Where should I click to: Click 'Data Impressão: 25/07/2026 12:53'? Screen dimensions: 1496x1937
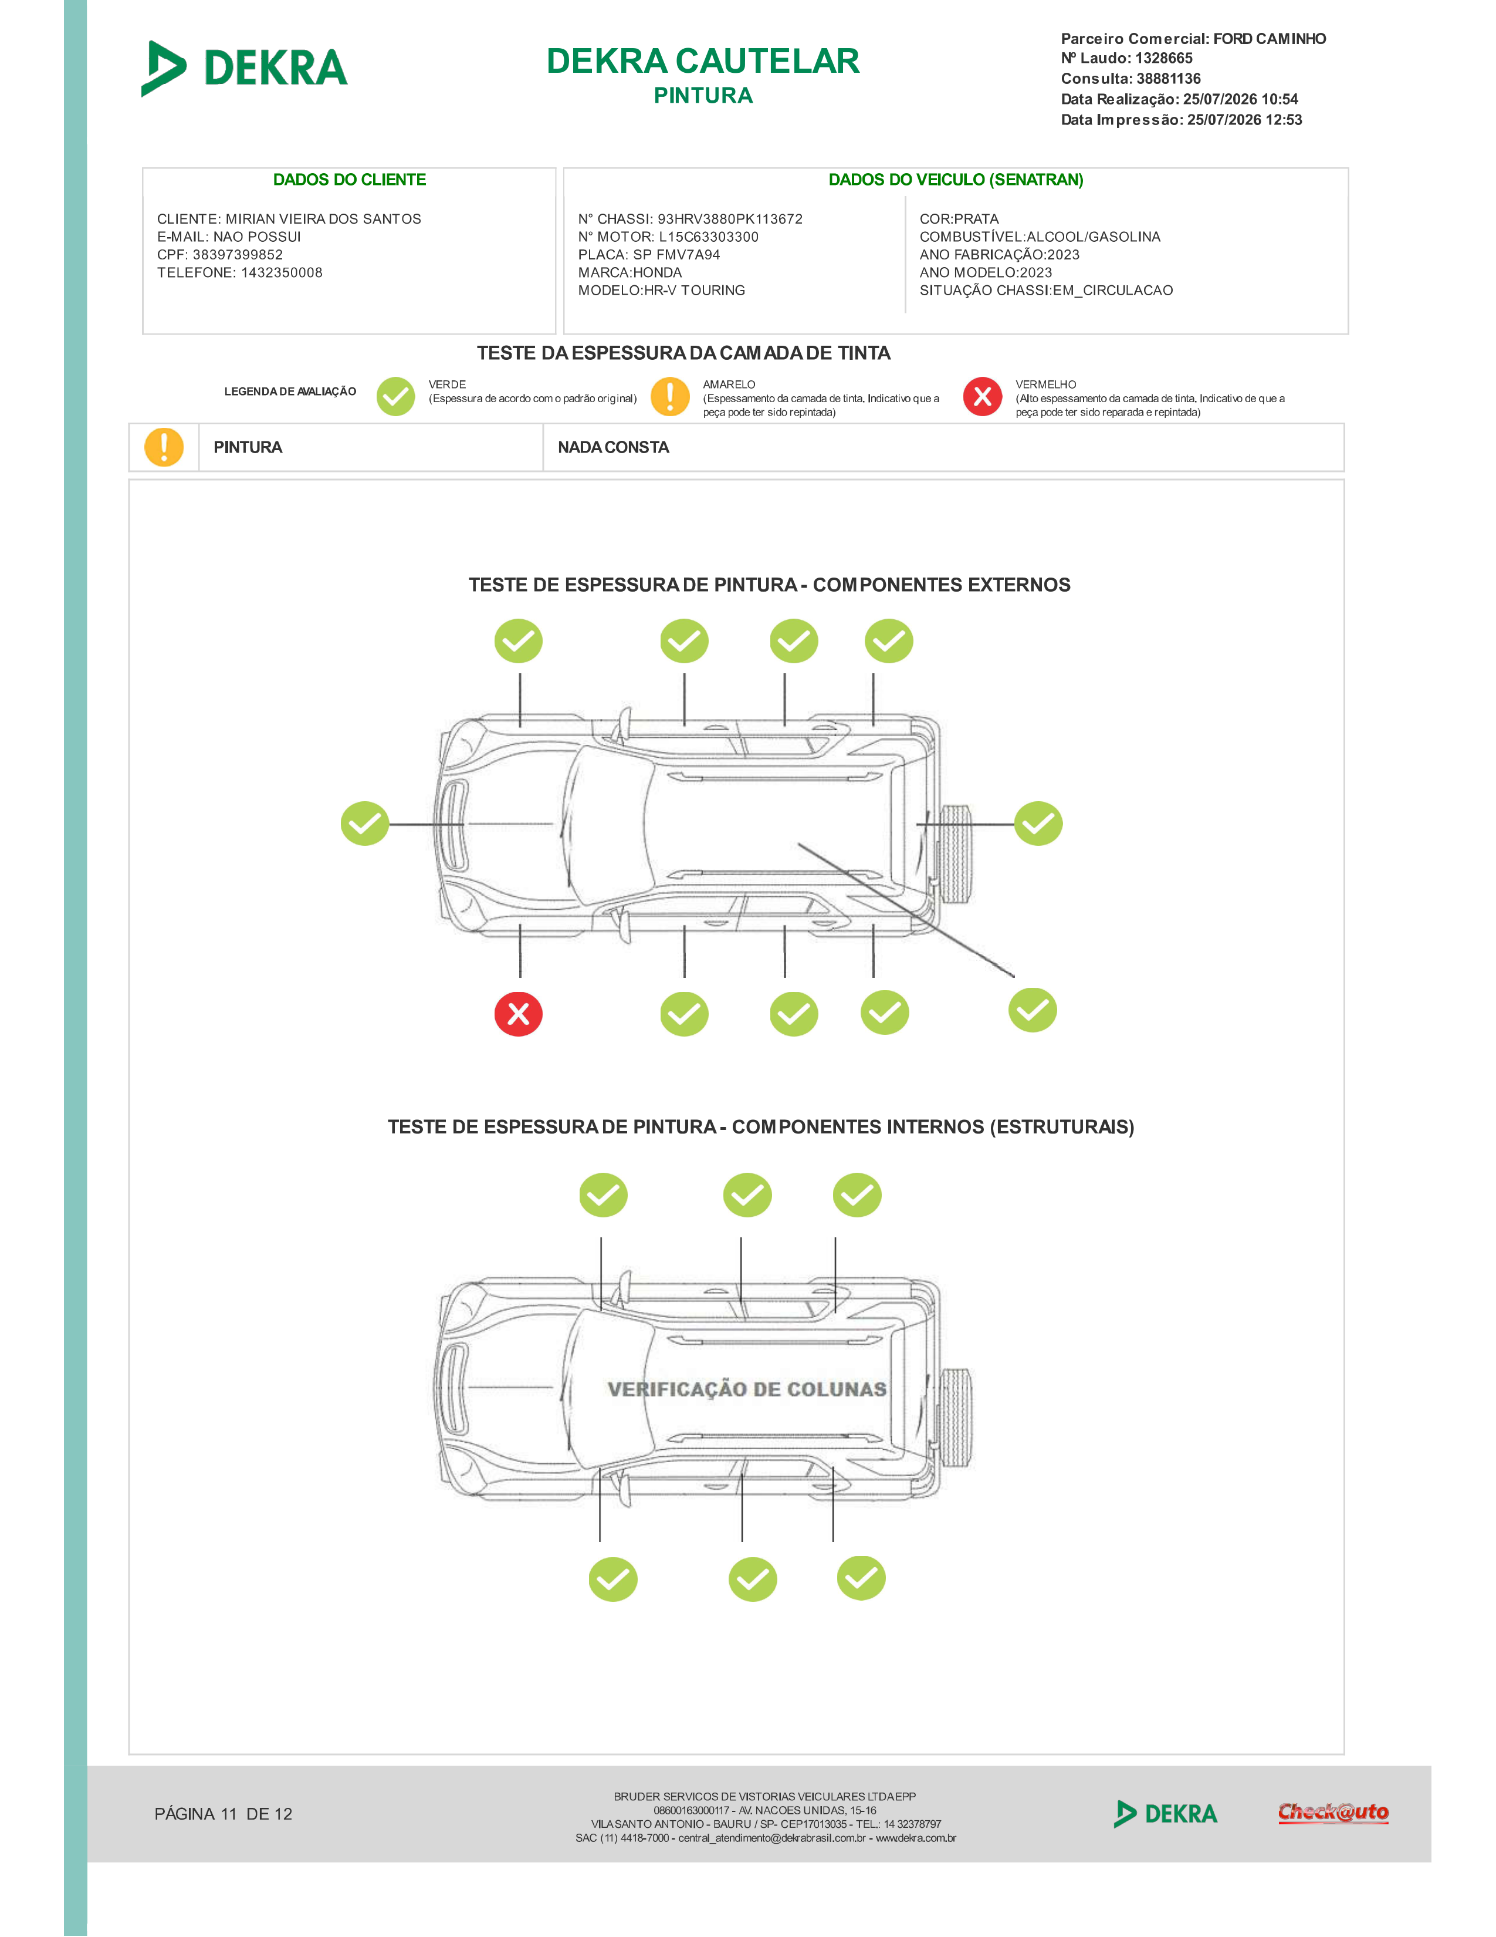click(x=1182, y=120)
